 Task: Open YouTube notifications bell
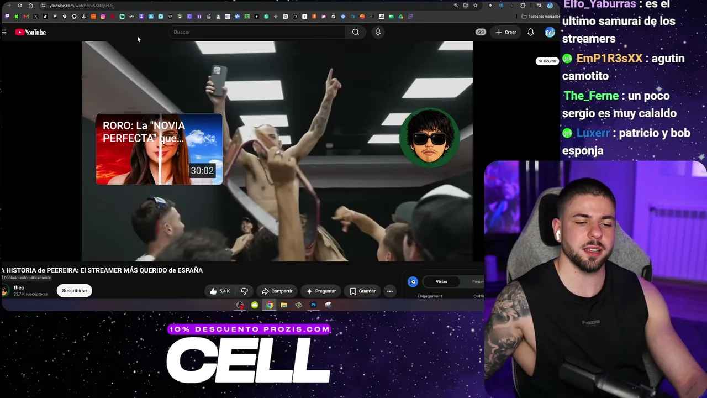pyautogui.click(x=530, y=32)
